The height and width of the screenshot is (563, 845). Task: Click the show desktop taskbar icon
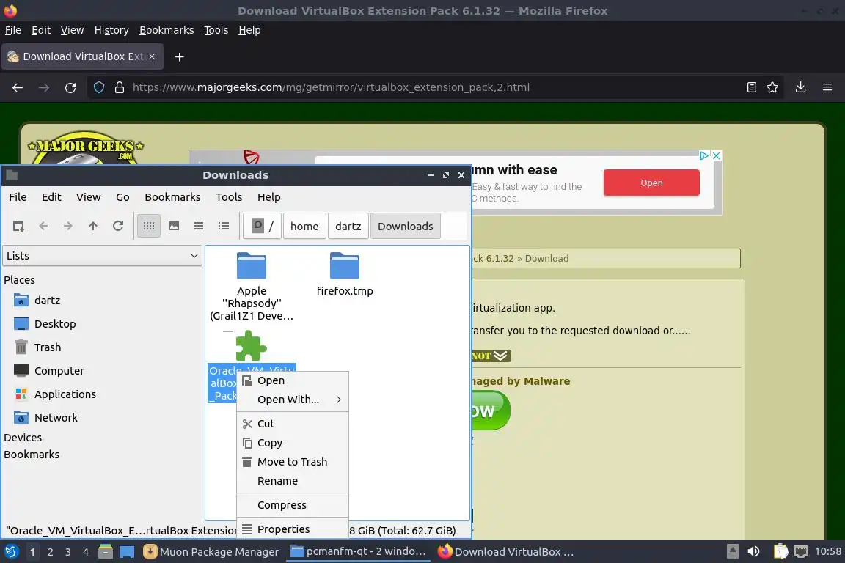[x=127, y=552]
